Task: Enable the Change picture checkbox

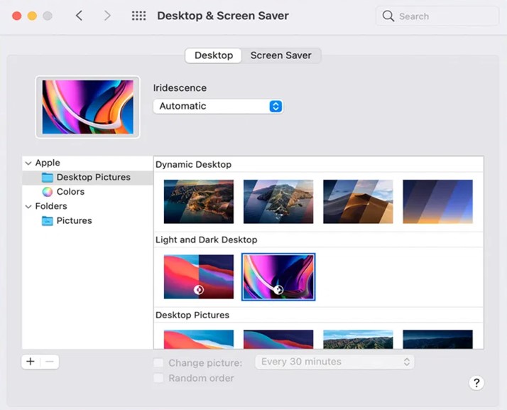Action: 158,363
